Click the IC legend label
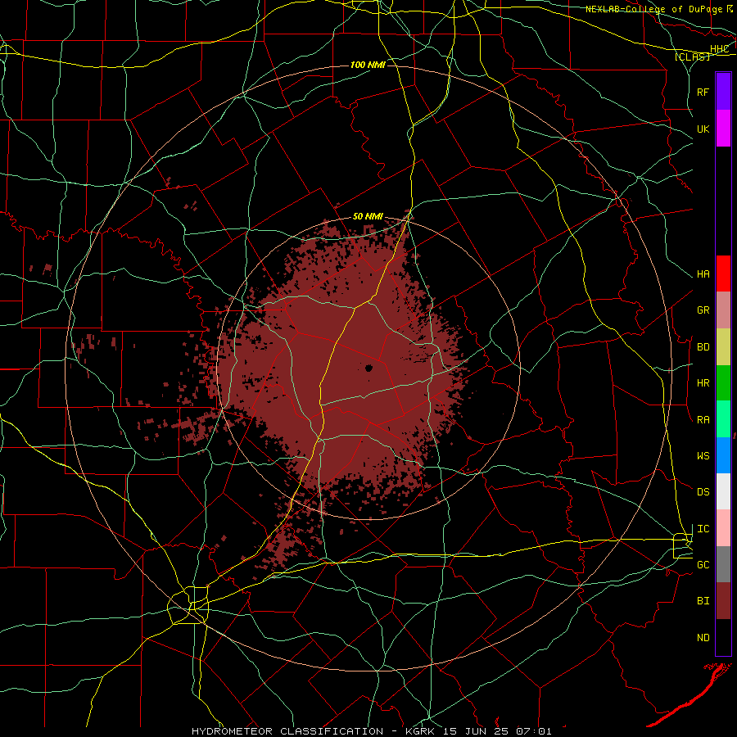Viewport: 737px width, 737px height. [703, 529]
